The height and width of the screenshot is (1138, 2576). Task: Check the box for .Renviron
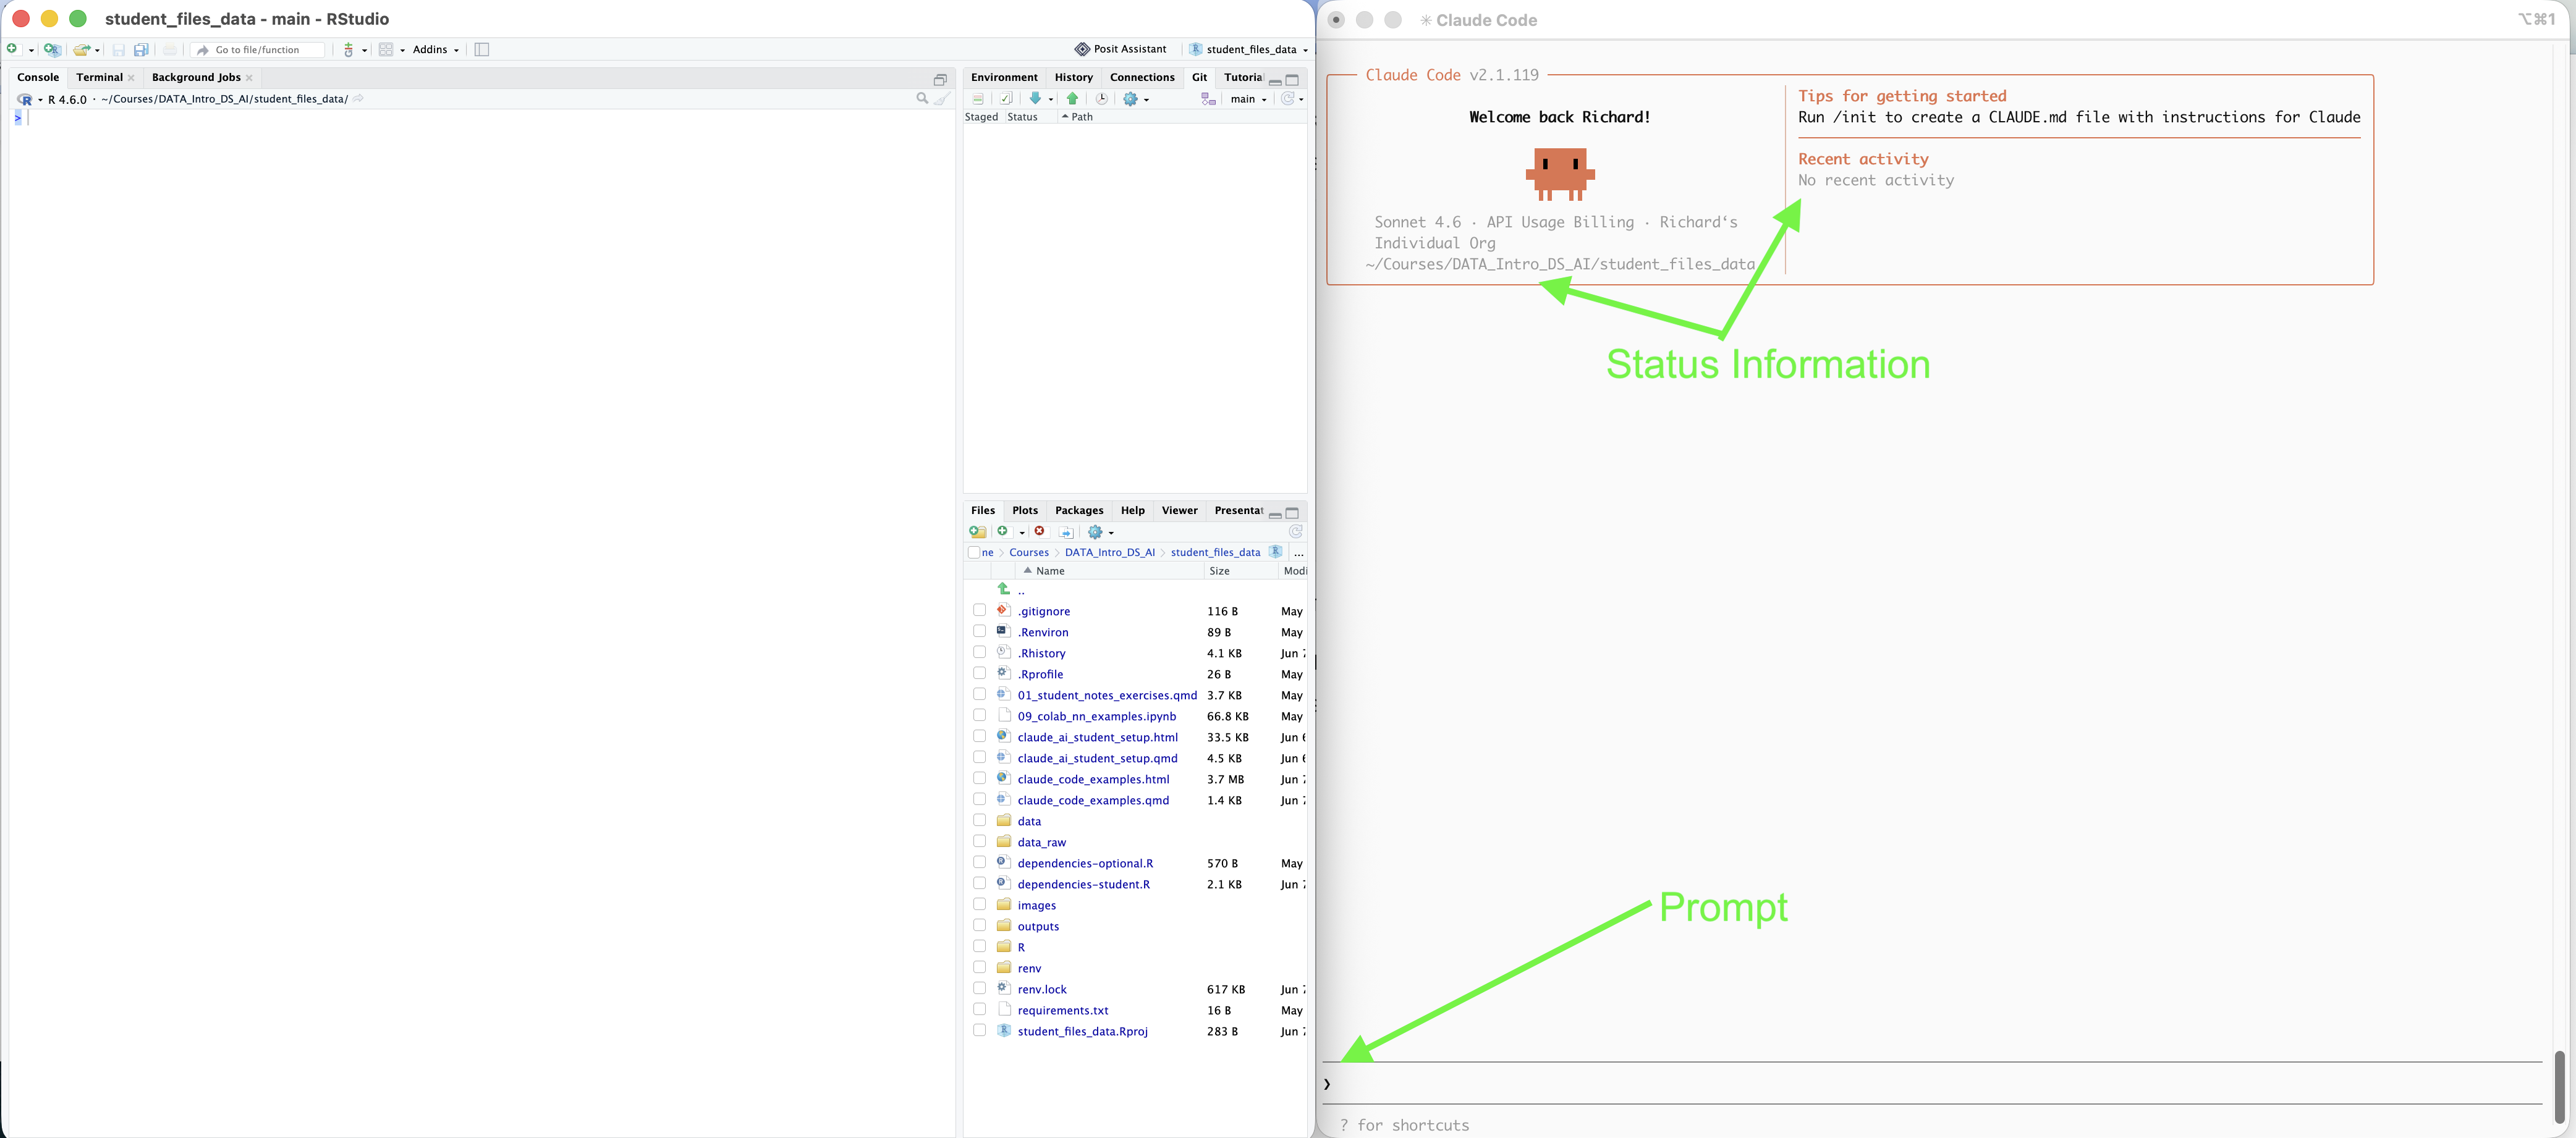click(x=979, y=631)
